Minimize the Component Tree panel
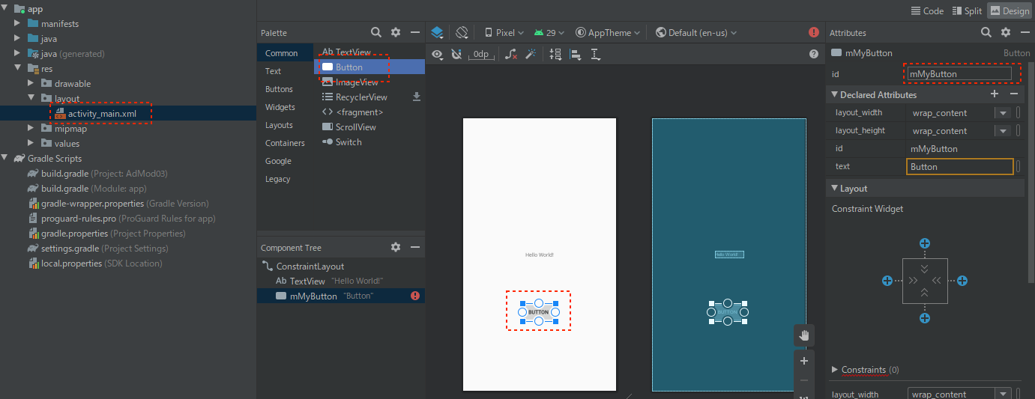 coord(415,247)
